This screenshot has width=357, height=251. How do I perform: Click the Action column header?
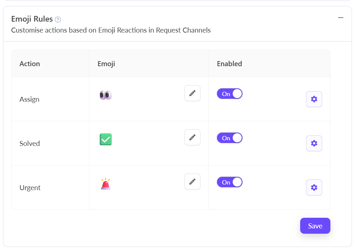(30, 64)
